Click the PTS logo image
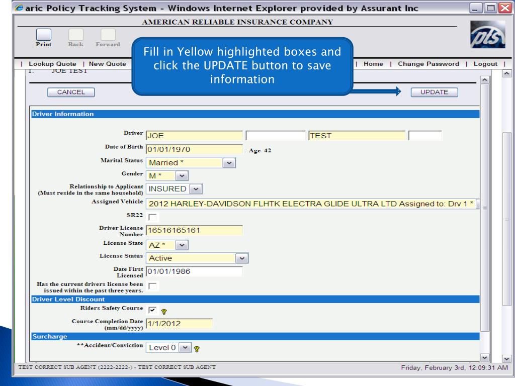This screenshot has width=515, height=386. coord(487,35)
